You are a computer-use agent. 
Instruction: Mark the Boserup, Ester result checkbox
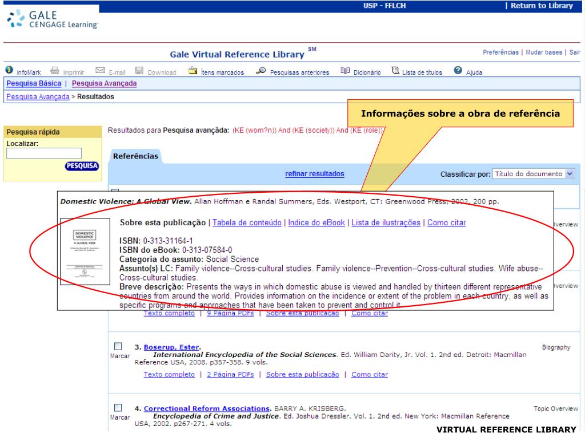(118, 346)
